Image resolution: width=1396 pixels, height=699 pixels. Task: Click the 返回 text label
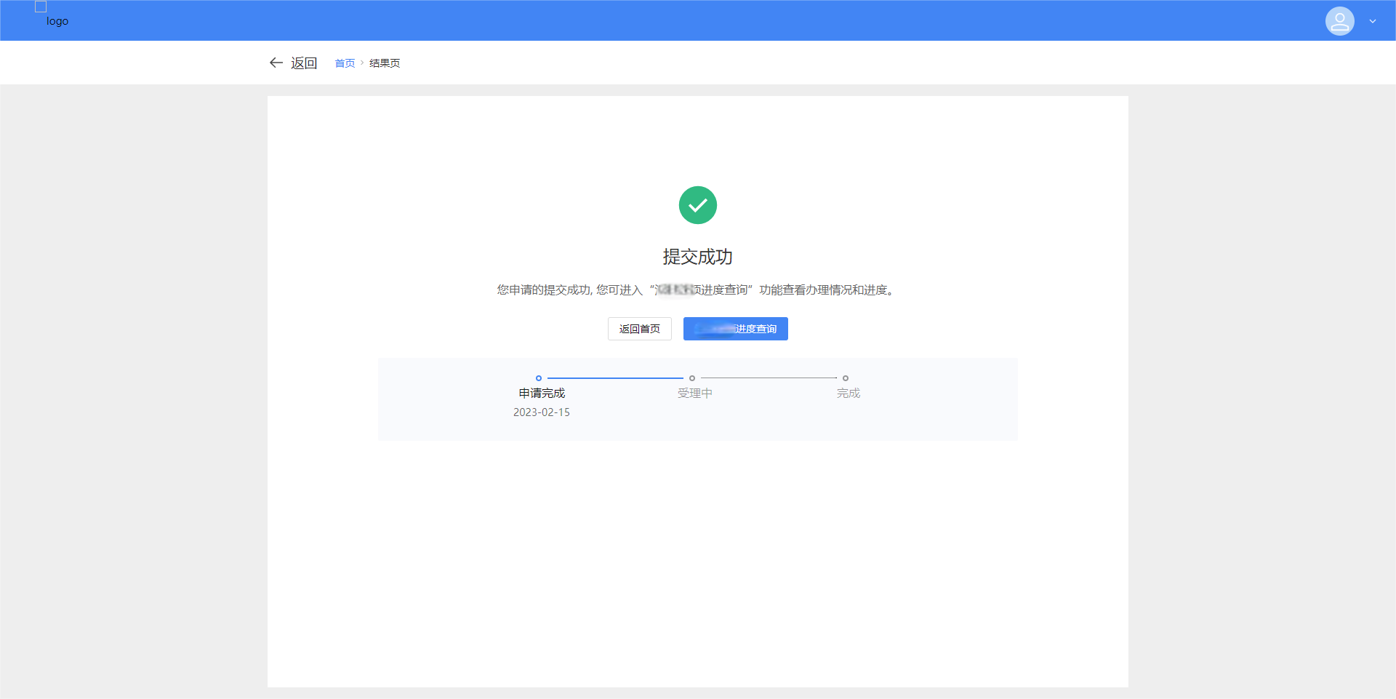[304, 63]
